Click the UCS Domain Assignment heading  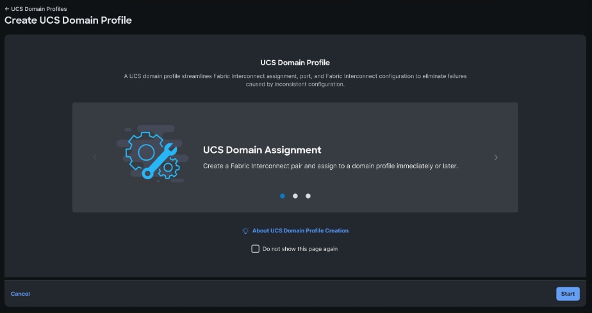tap(262, 150)
